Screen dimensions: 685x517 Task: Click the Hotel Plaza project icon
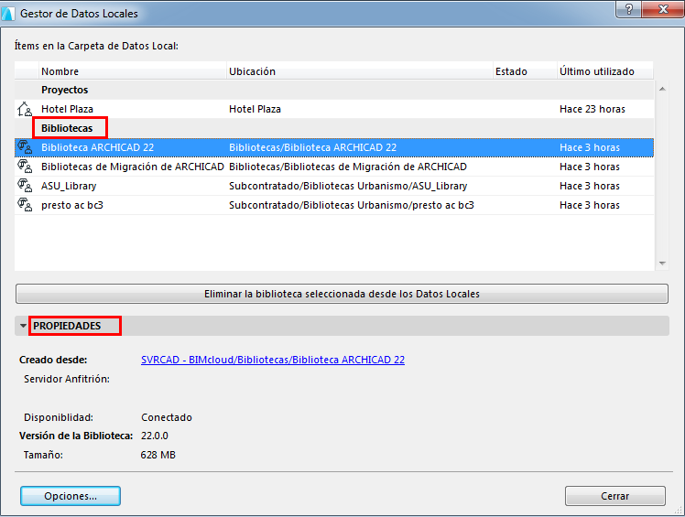point(25,109)
